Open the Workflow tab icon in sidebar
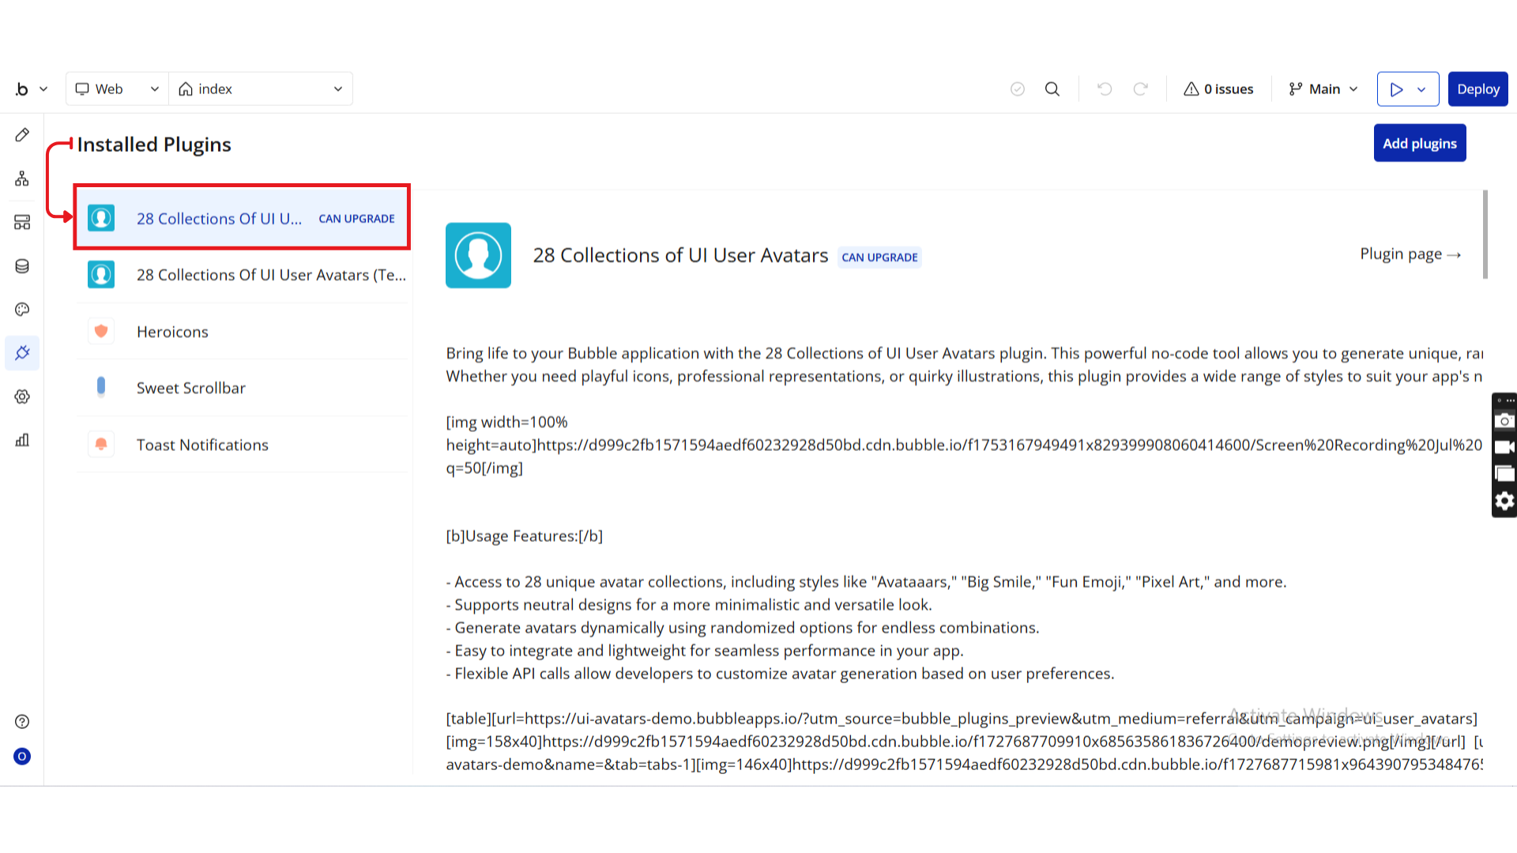The height and width of the screenshot is (853, 1517). point(22,178)
